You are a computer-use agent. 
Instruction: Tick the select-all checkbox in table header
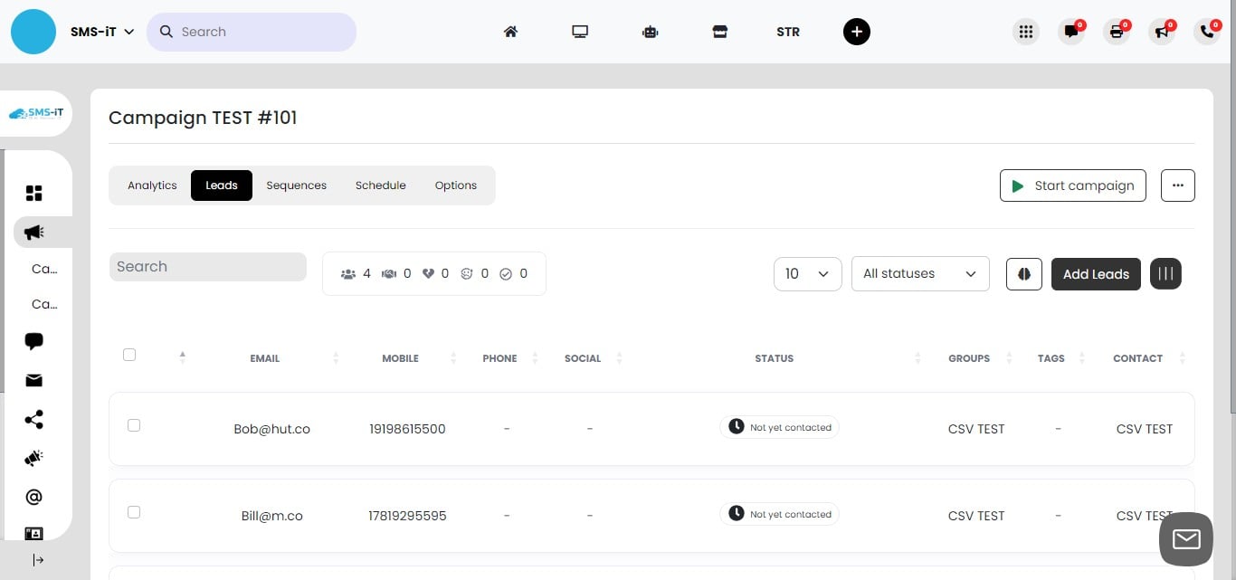coord(129,355)
